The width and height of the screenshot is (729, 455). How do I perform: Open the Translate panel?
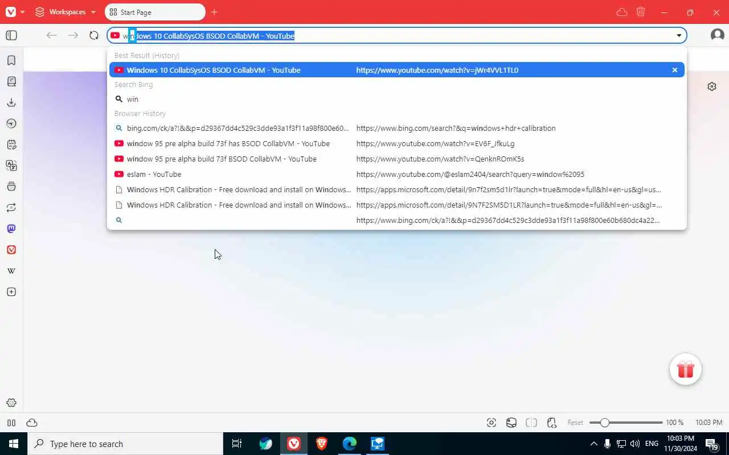point(11,166)
